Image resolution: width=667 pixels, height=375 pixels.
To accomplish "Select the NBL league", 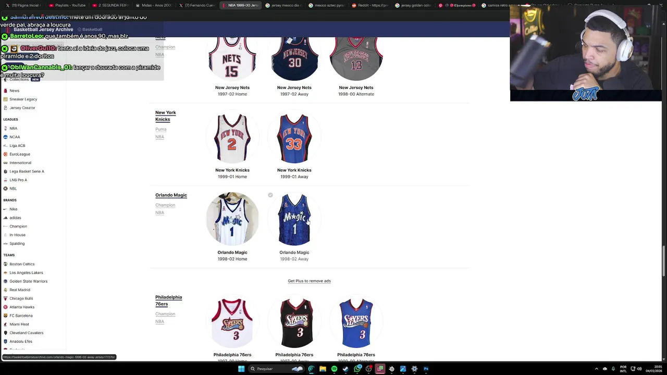I will click(10, 189).
